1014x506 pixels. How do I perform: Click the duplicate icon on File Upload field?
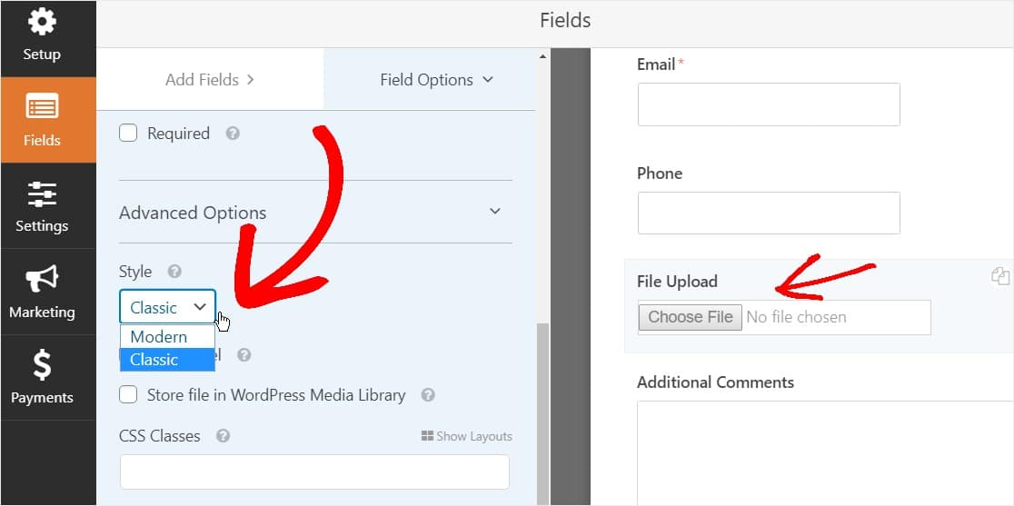[1000, 276]
